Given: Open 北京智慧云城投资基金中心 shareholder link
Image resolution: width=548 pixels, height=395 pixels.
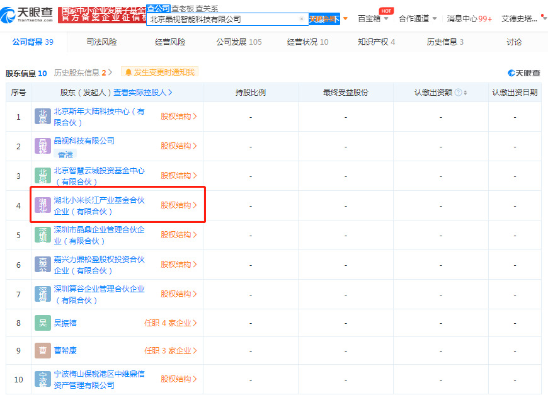Looking at the screenshot, I should (x=100, y=176).
